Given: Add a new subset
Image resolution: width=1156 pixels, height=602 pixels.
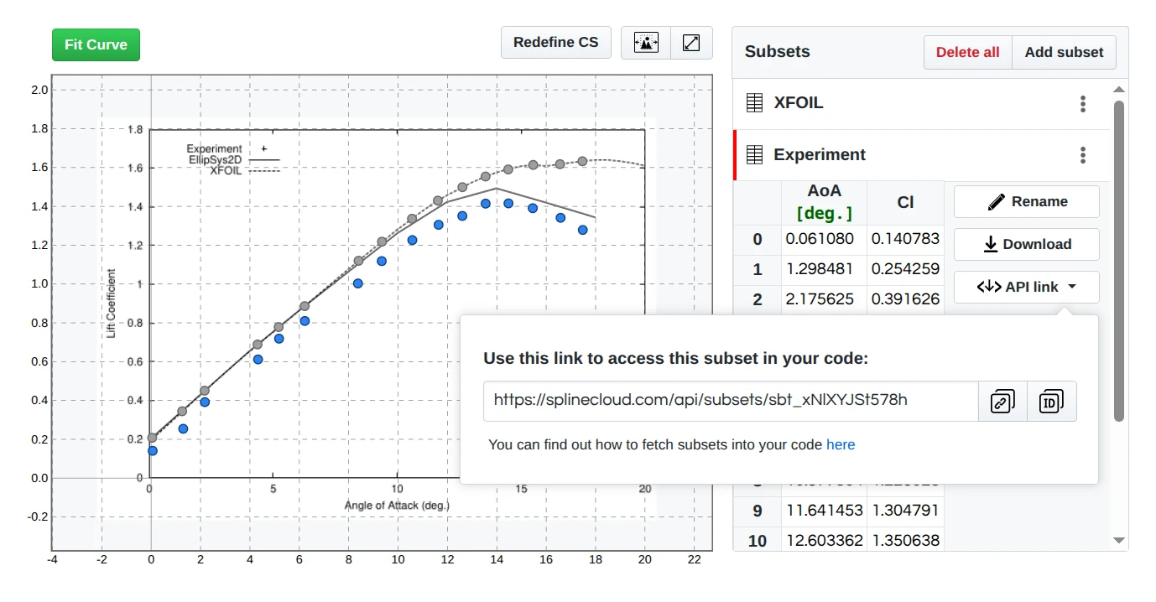Looking at the screenshot, I should click(x=1064, y=52).
